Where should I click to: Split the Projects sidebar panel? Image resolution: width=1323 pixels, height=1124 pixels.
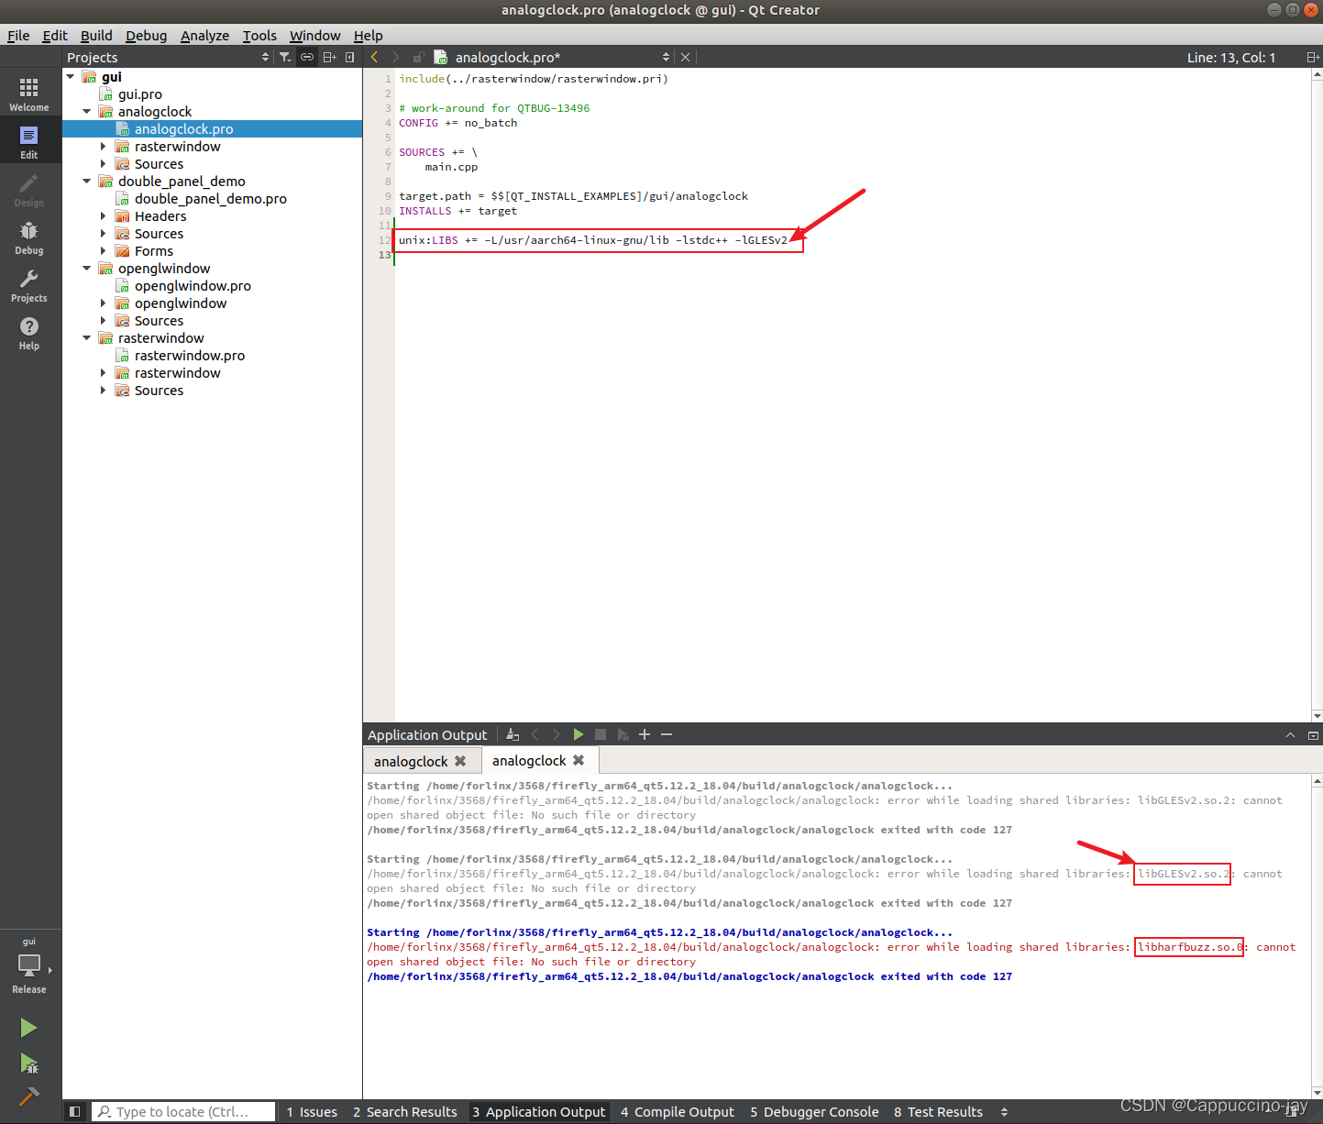pos(329,57)
